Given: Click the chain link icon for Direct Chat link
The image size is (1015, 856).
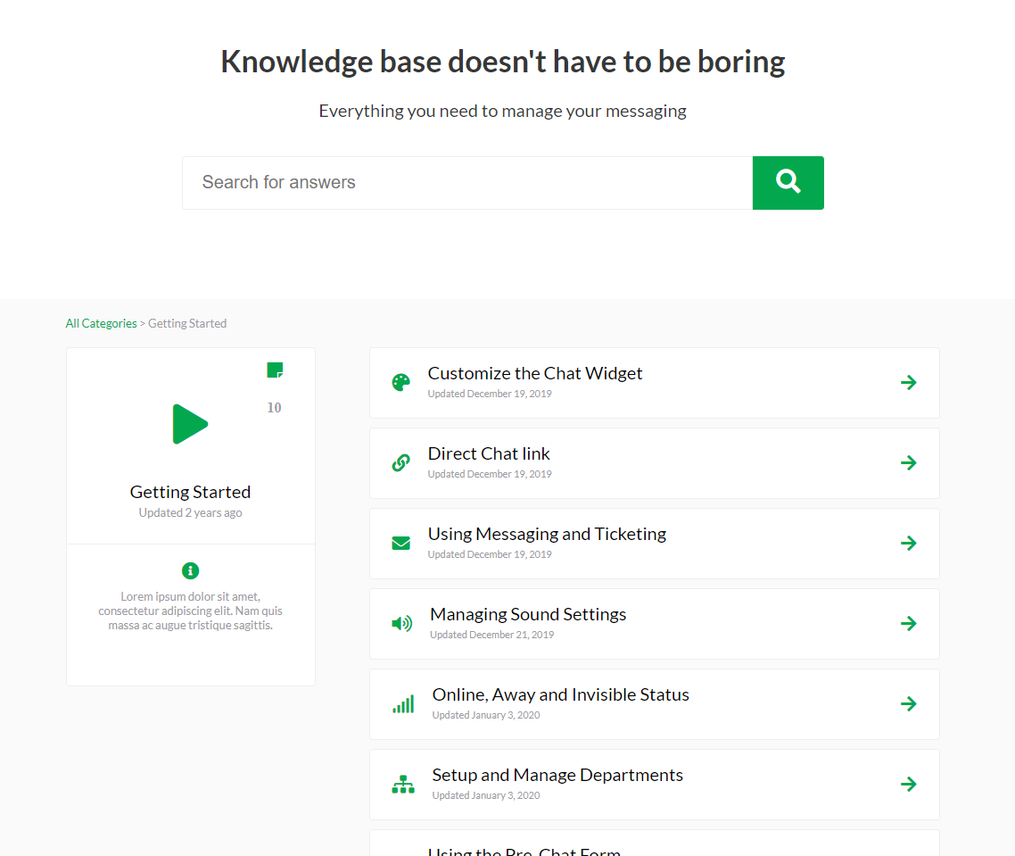Looking at the screenshot, I should click(400, 462).
